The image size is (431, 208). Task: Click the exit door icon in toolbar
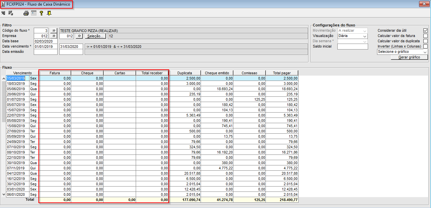pos(49,14)
